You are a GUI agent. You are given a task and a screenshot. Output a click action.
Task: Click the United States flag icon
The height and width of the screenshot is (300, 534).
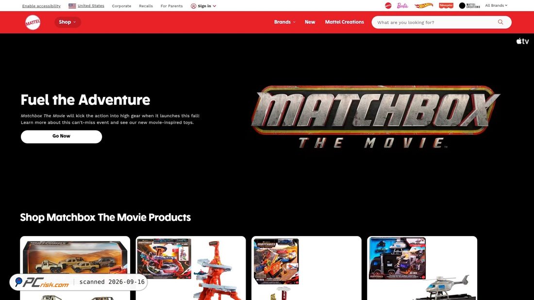click(x=72, y=6)
